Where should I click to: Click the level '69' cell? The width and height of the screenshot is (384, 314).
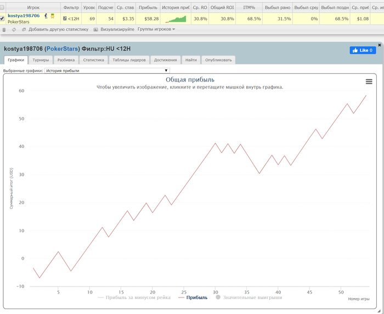pyautogui.click(x=89, y=19)
